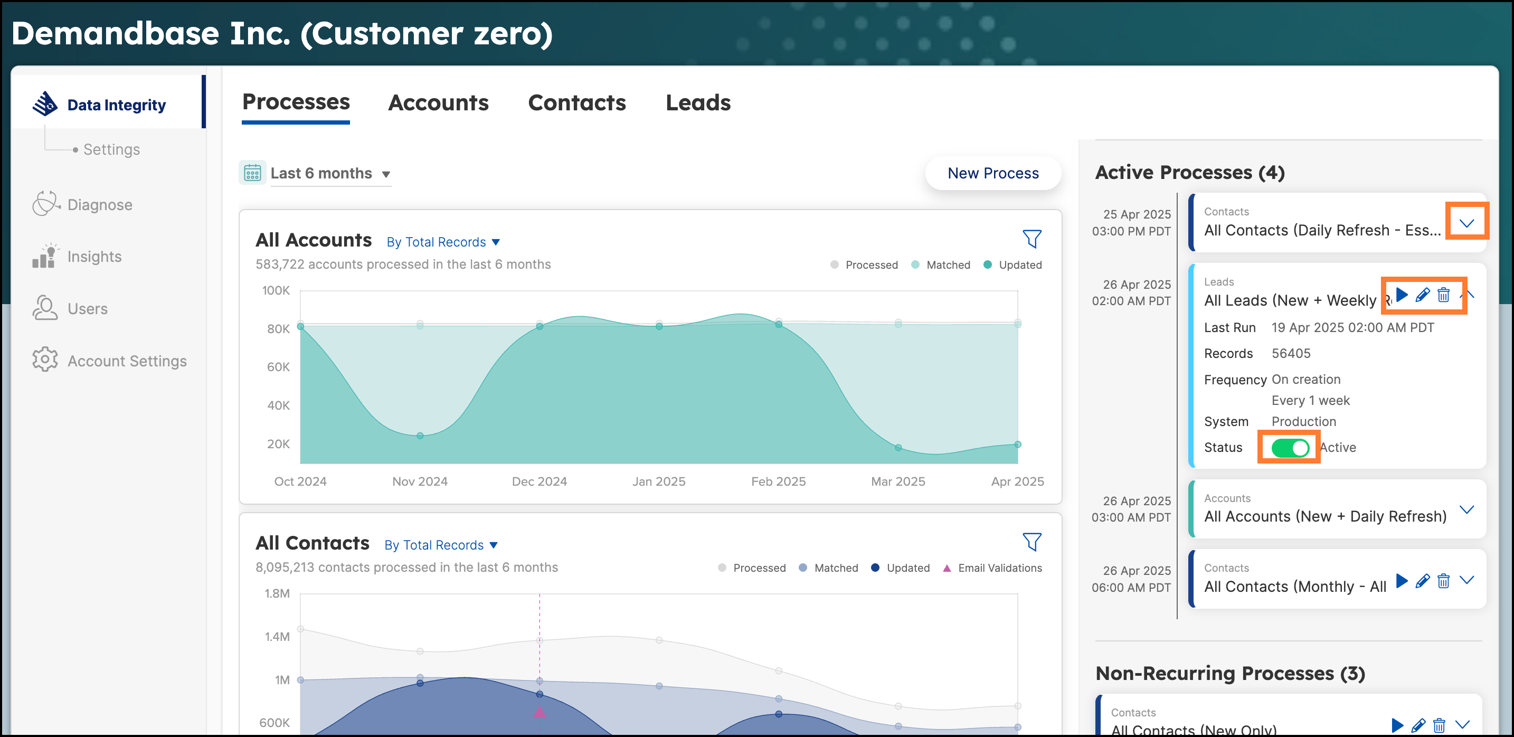Screen dimensions: 1514x737
Task: Collapse the All Leads process details
Action: 1467,294
